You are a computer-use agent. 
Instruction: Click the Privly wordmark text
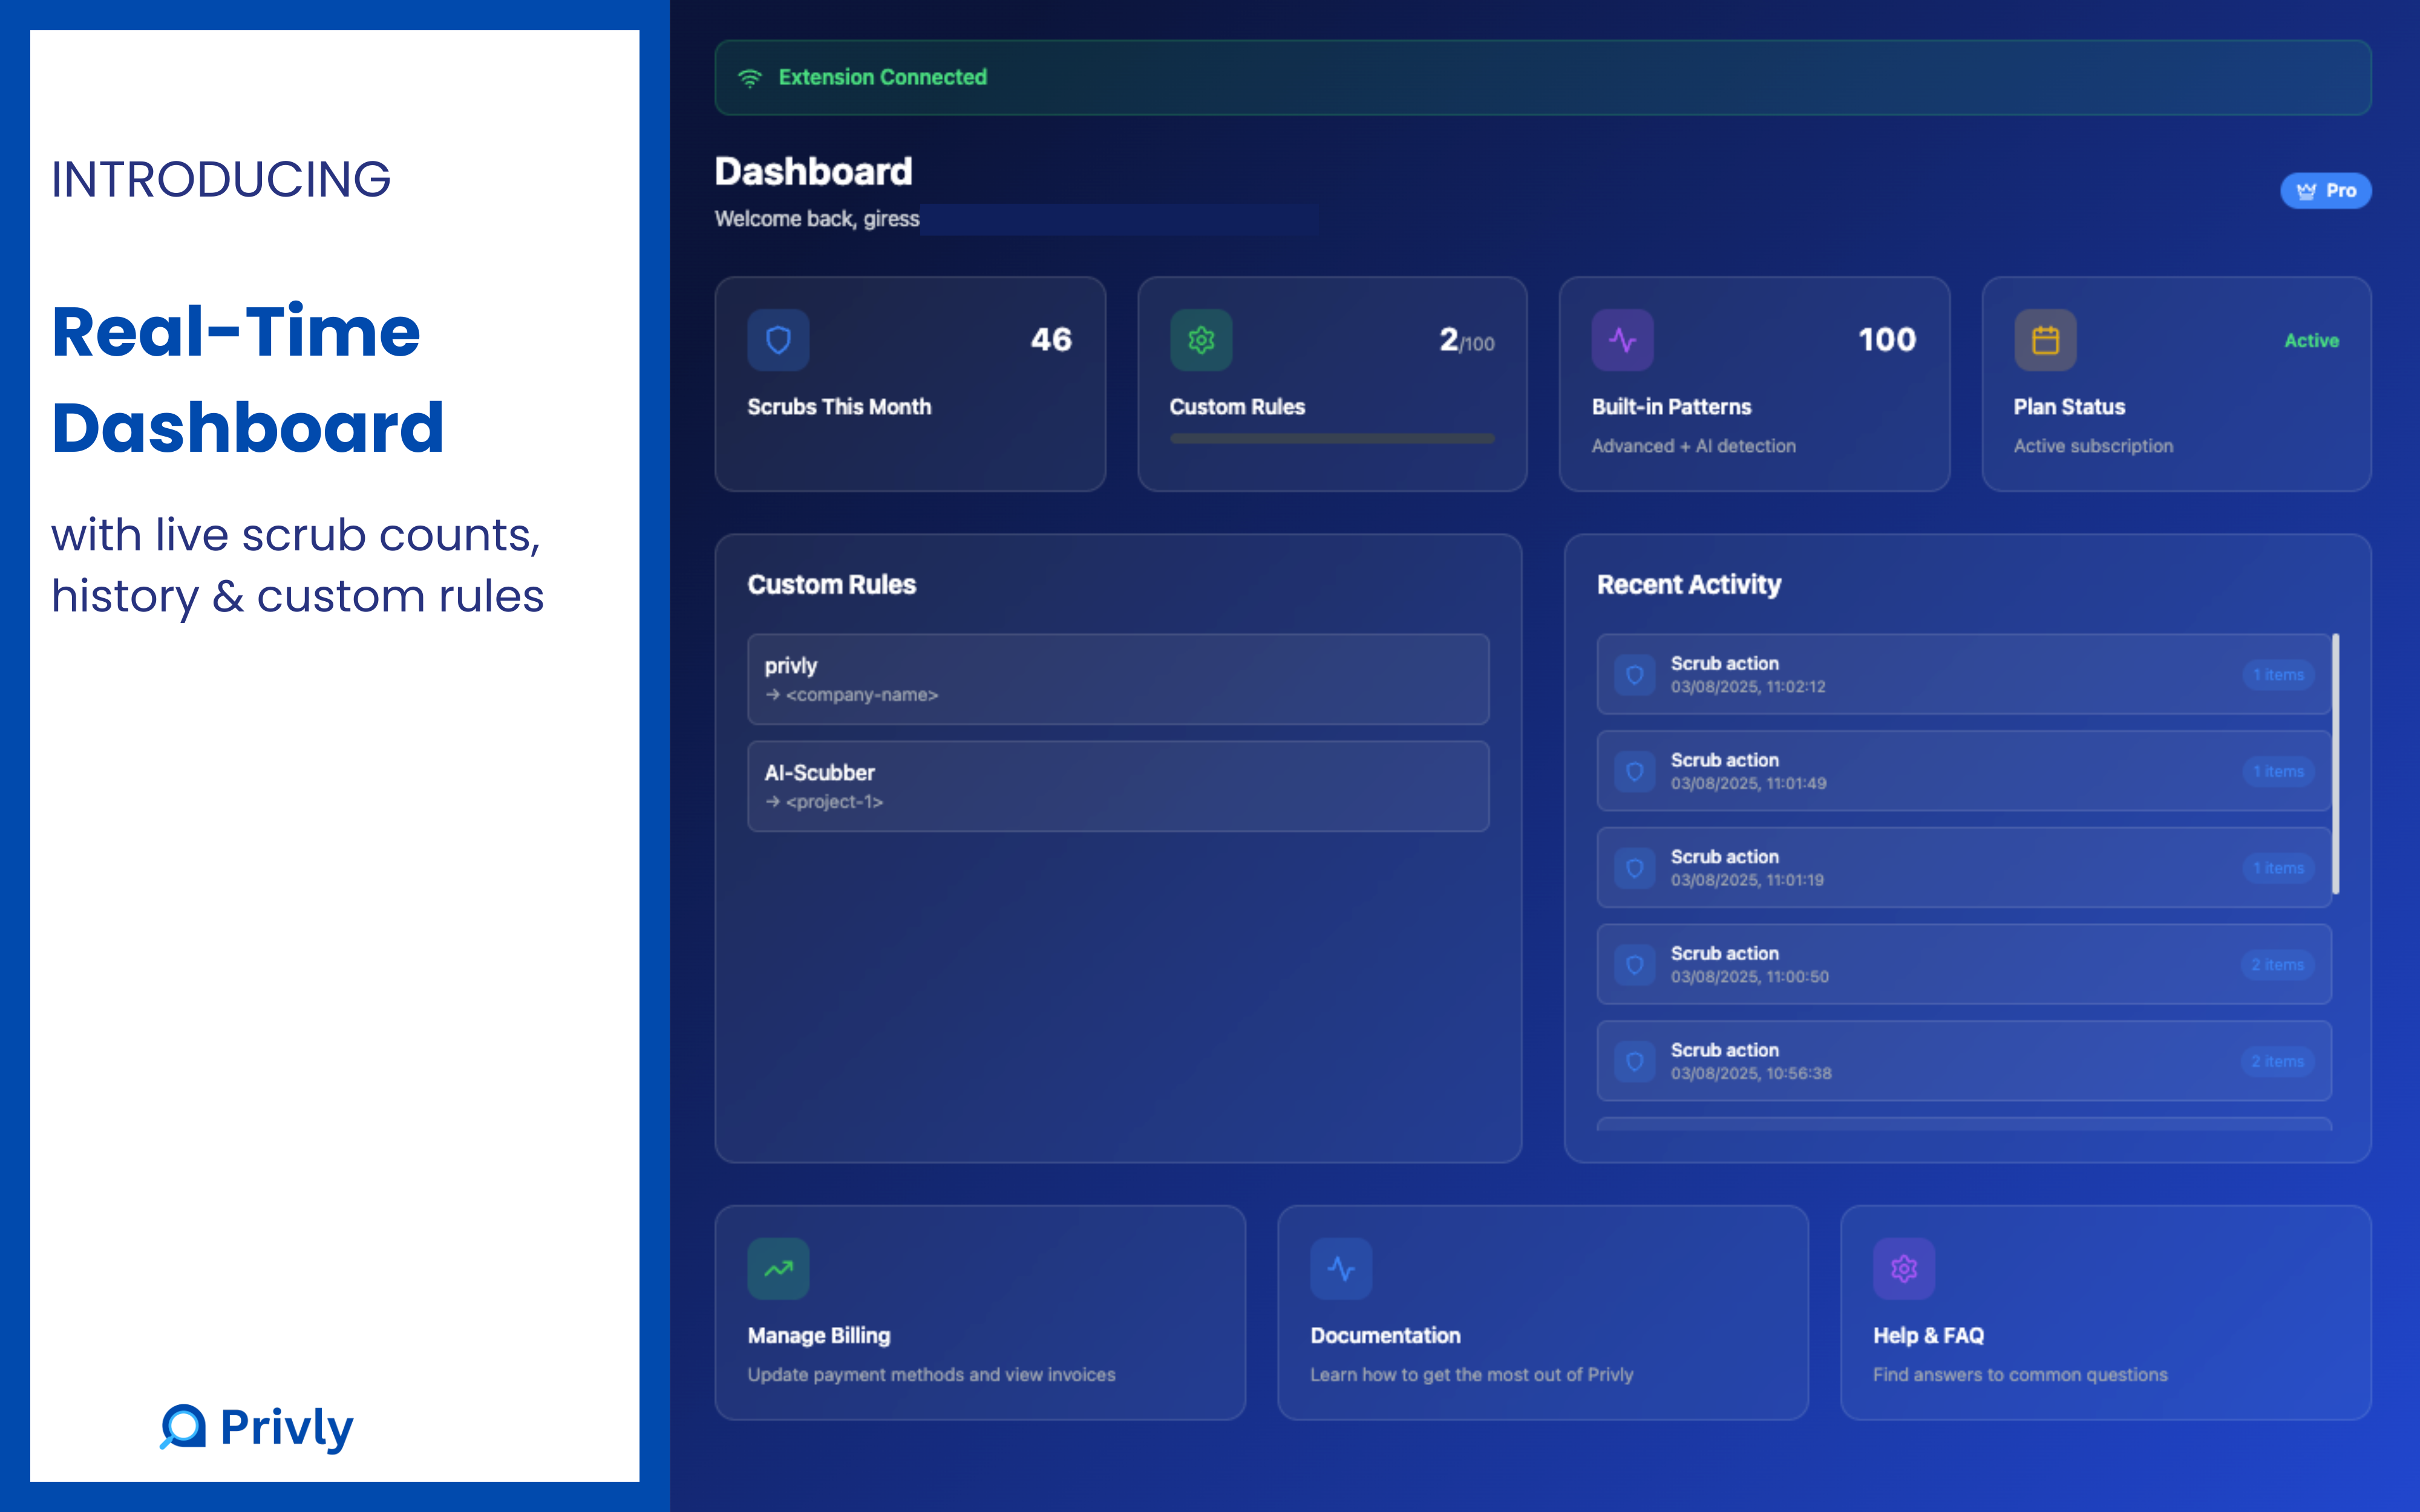click(287, 1428)
